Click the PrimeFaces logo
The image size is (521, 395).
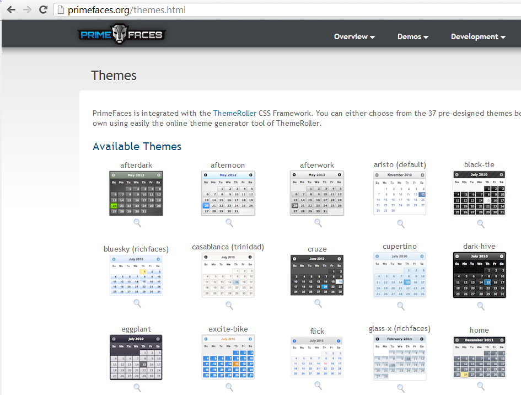(x=121, y=34)
